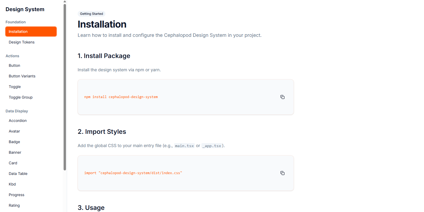Go to the Button component page

[x=31, y=65]
